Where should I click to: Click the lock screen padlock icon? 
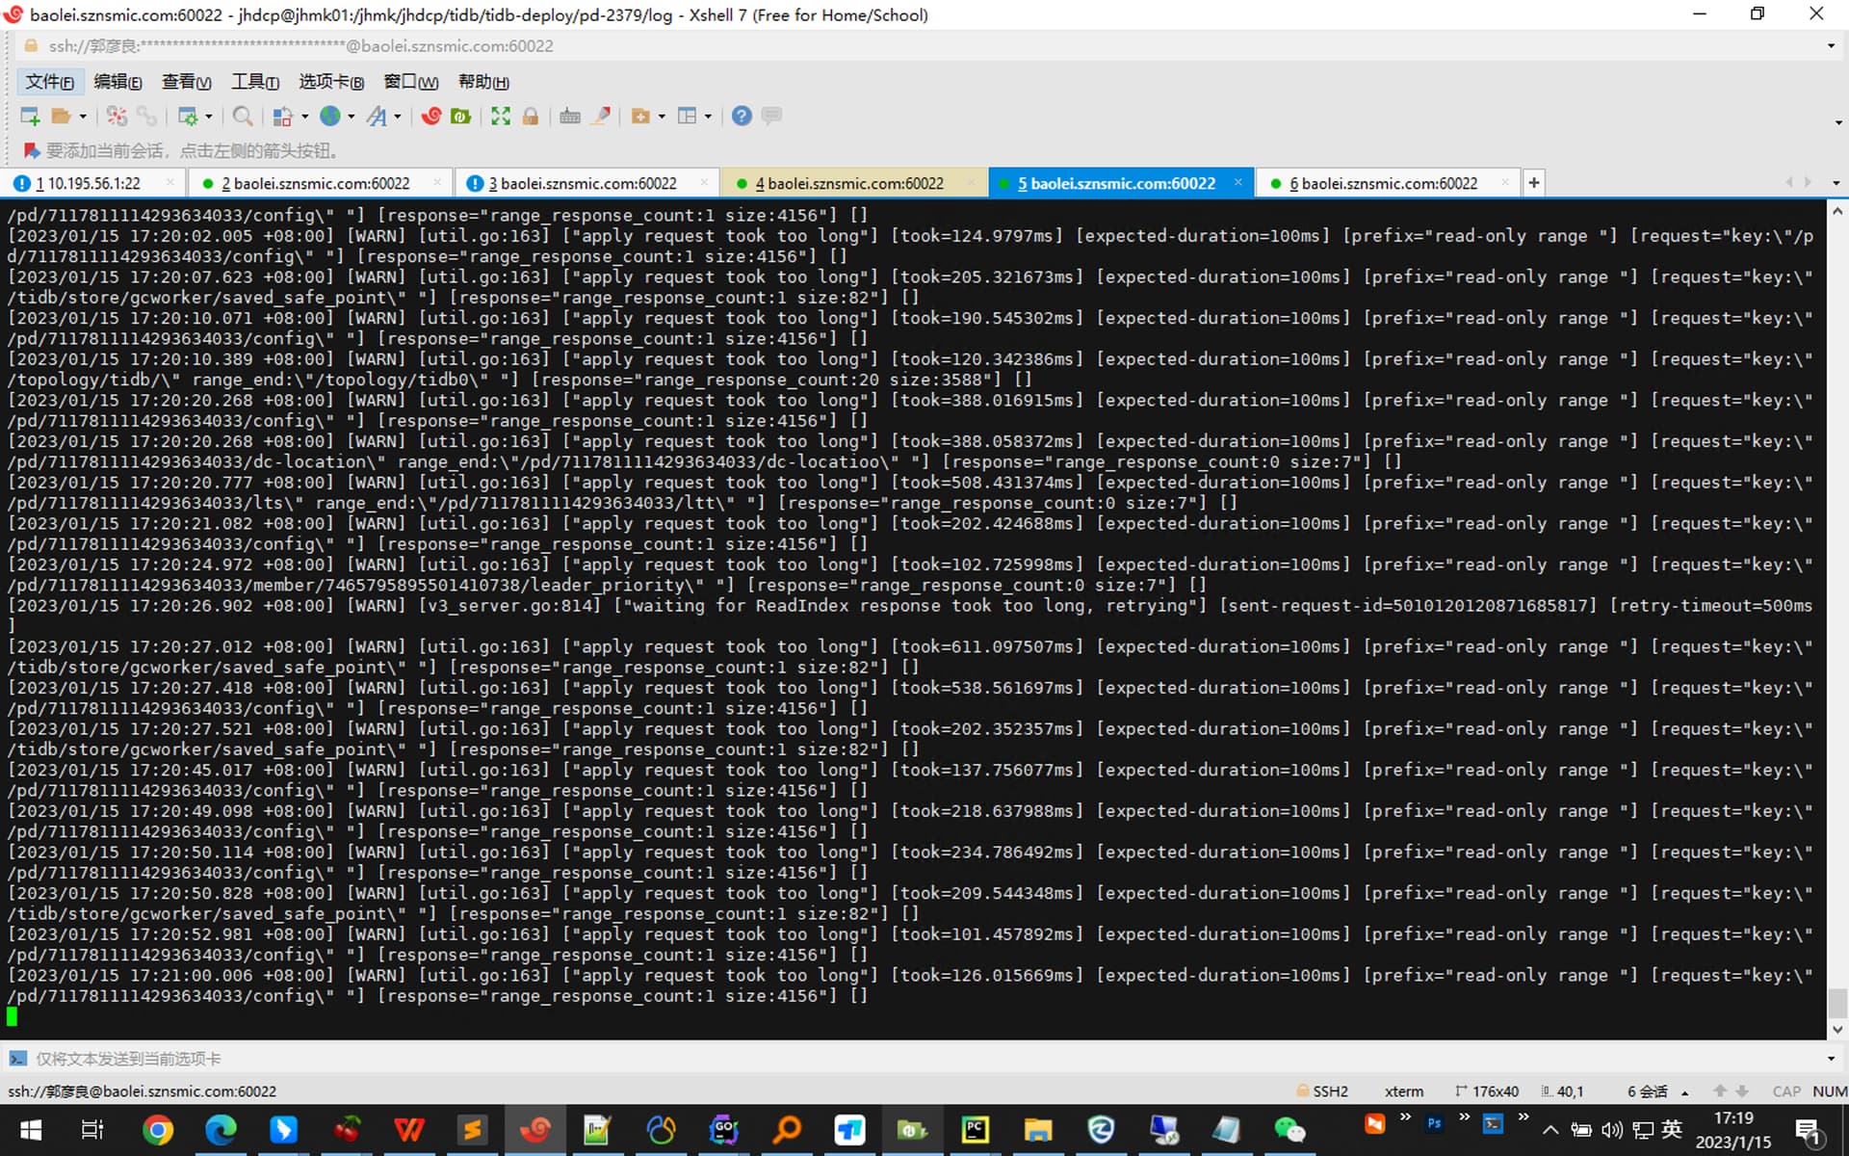[531, 117]
